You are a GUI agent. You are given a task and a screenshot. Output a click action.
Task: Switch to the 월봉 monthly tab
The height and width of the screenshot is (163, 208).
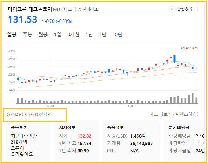(43, 34)
